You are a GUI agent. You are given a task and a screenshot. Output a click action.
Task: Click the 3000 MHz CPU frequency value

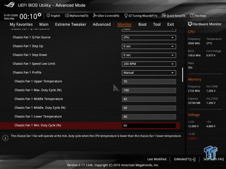pos(194,43)
